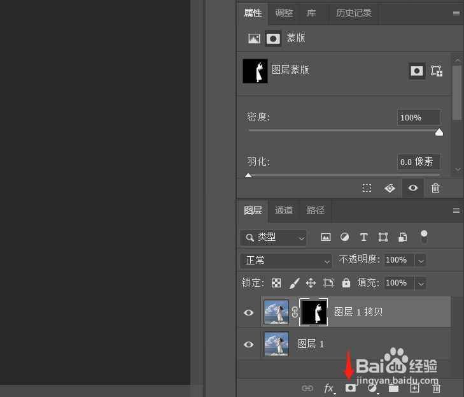Lock transparent pixels
This screenshot has width=464, height=397.
[x=276, y=283]
